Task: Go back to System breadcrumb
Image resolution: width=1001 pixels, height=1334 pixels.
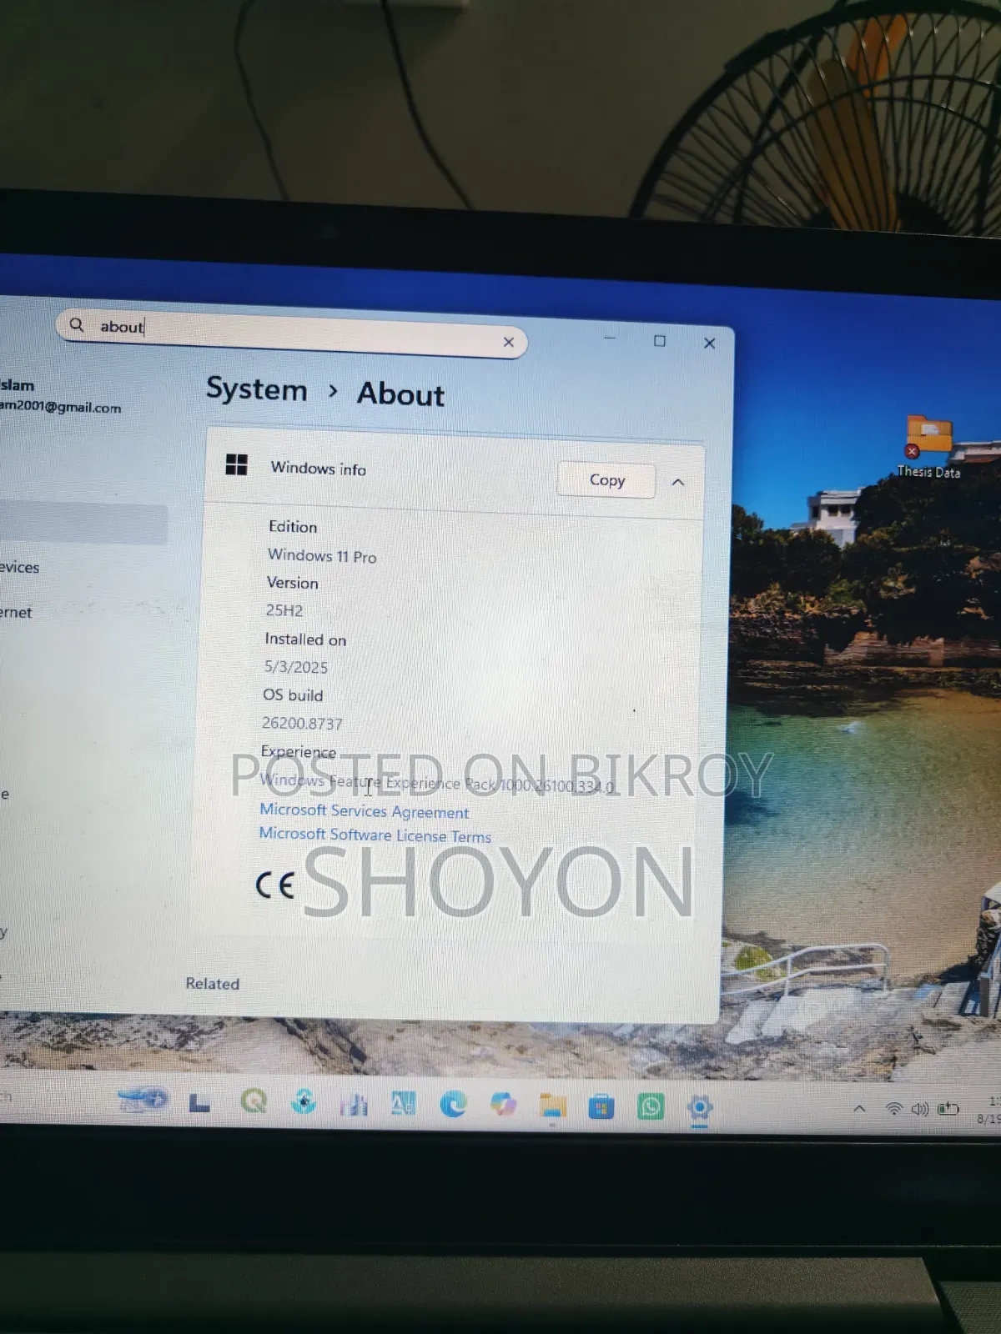Action: tap(257, 389)
